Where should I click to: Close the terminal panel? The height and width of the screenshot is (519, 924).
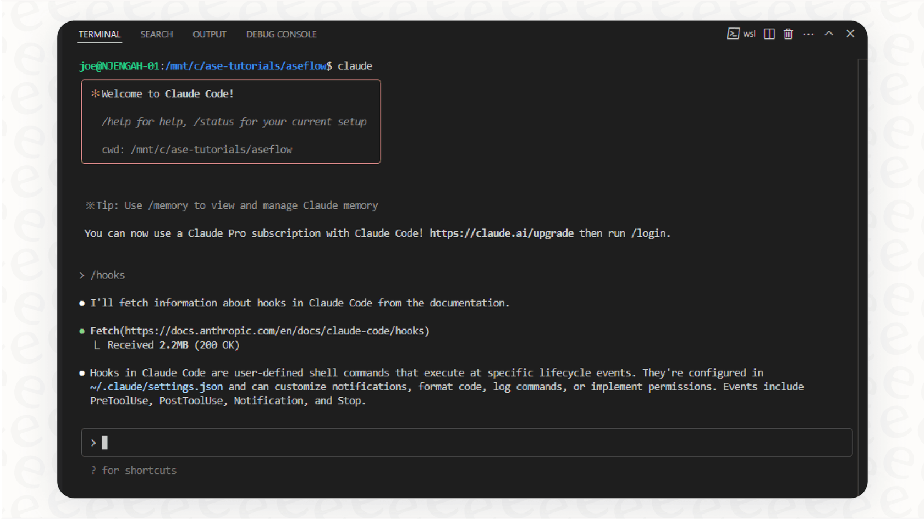point(850,34)
